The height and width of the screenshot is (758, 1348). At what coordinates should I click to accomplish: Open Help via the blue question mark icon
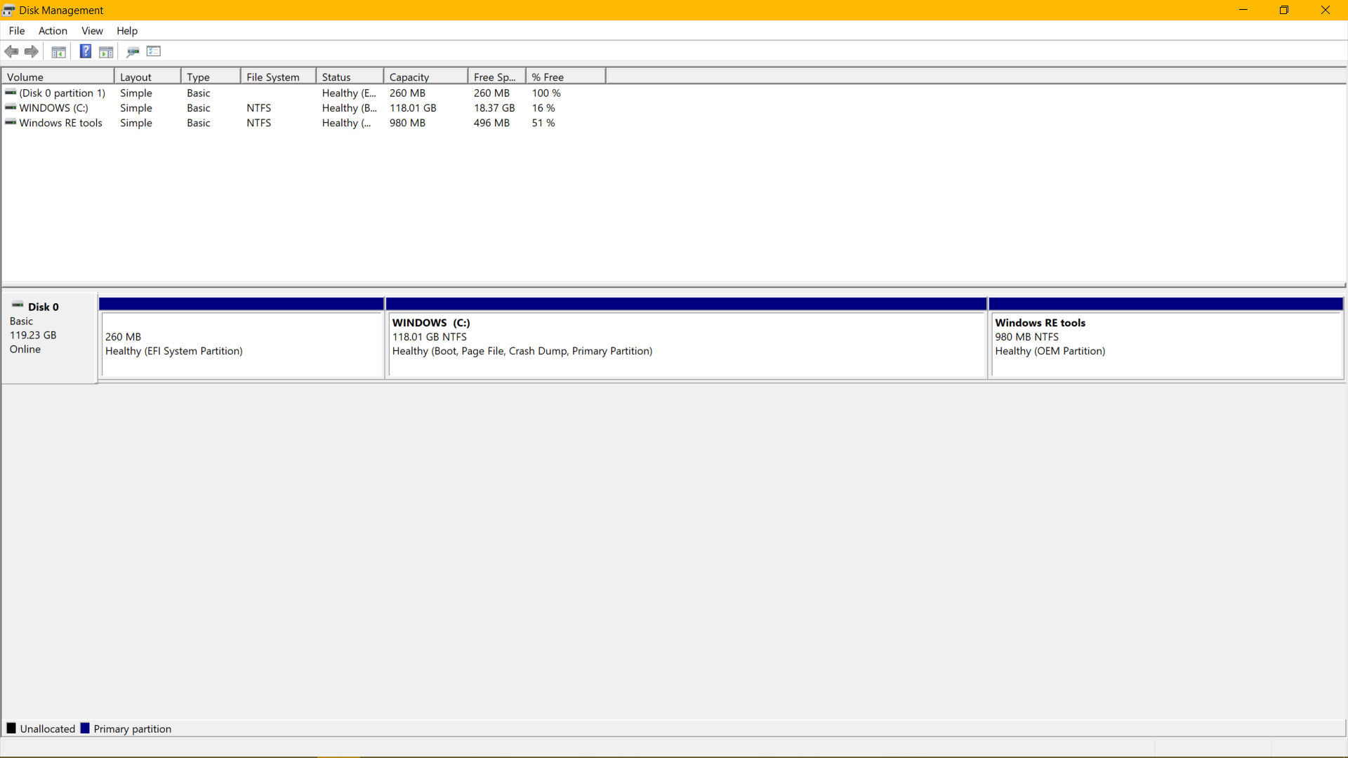click(85, 51)
